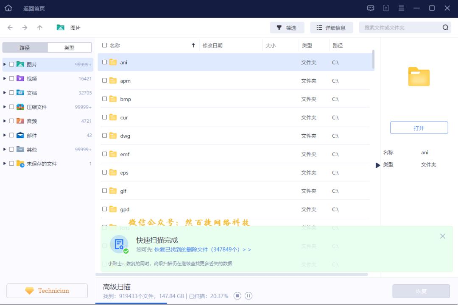
Task: Open 详细信息 detail view
Action: 332,27
